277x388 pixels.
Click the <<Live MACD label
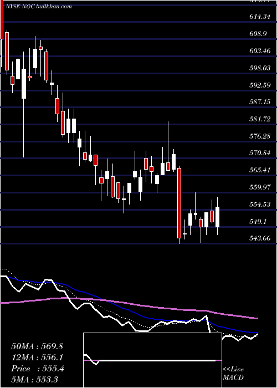coord(233,374)
